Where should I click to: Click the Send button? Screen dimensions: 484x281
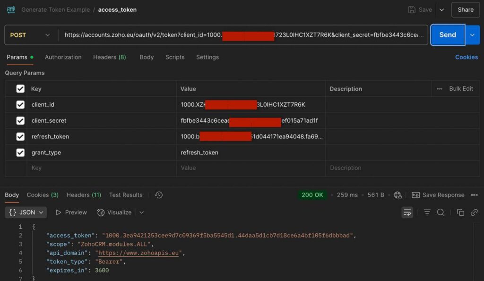tap(448, 35)
